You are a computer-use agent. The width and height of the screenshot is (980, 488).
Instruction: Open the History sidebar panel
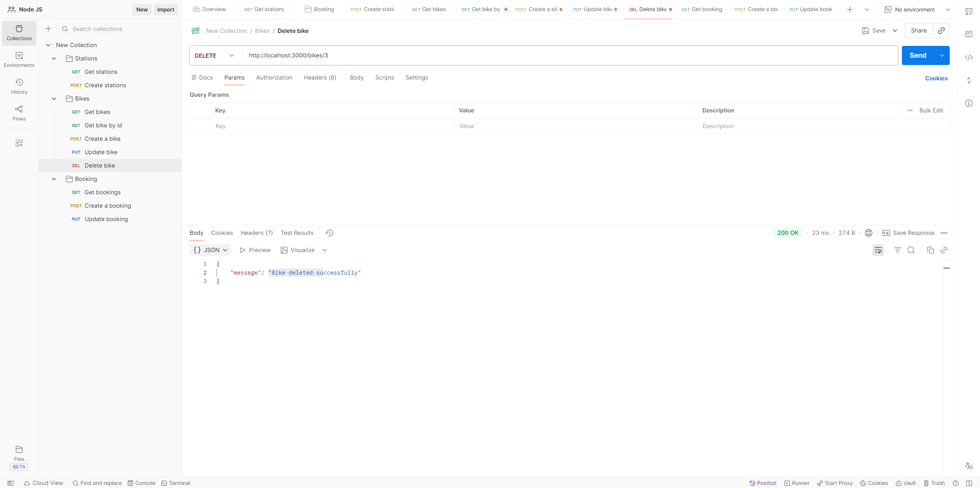click(19, 86)
